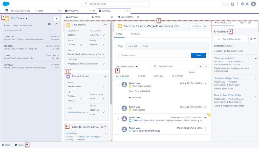Click the Search Salesforce global search box
Image resolution: width=259 pixels, height=148 pixels.
tap(116, 4)
